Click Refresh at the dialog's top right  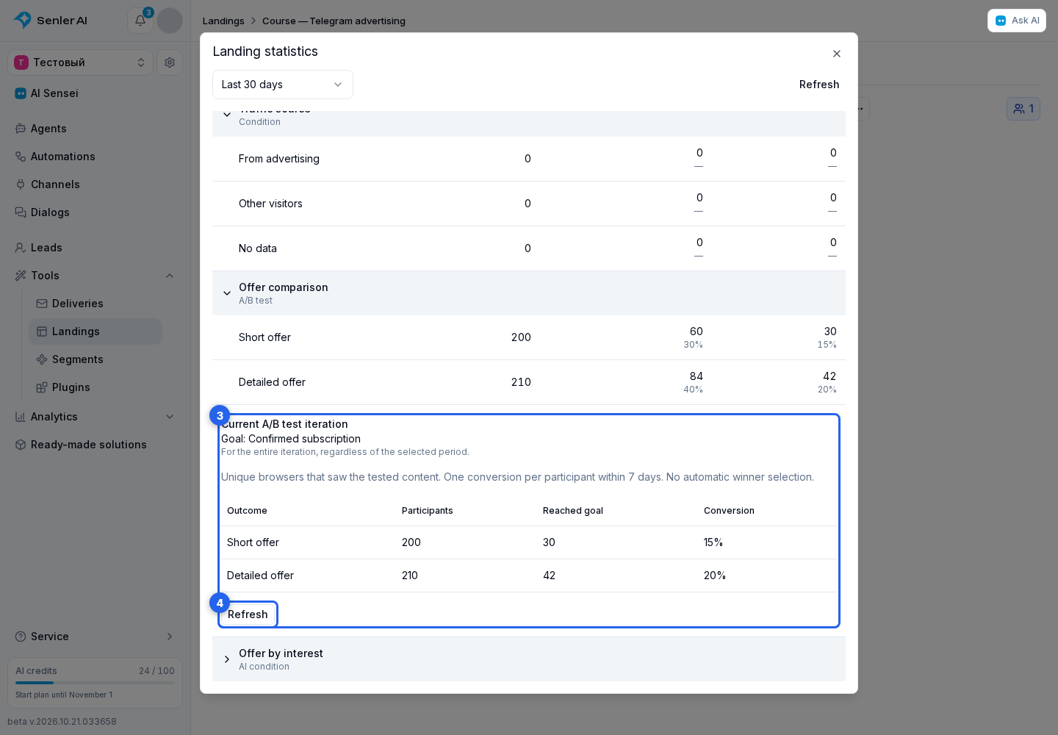819,85
